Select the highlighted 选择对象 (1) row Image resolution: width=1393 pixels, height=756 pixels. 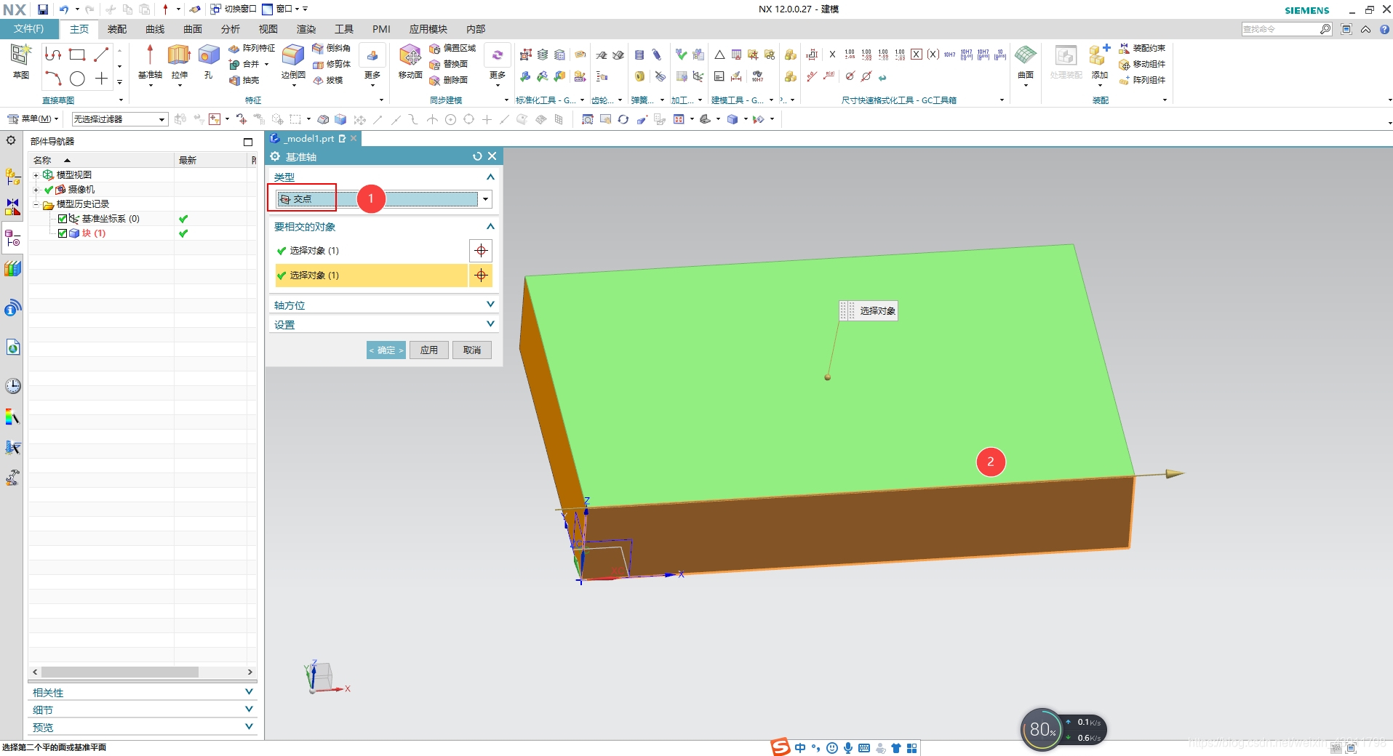click(371, 276)
